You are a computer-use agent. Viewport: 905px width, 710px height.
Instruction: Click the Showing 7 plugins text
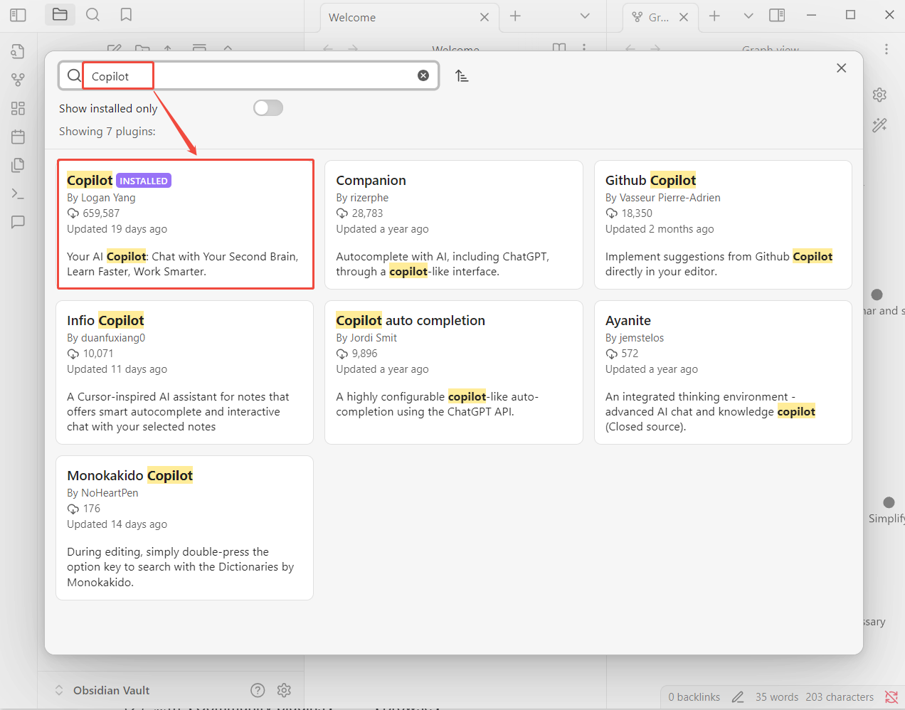pos(107,132)
